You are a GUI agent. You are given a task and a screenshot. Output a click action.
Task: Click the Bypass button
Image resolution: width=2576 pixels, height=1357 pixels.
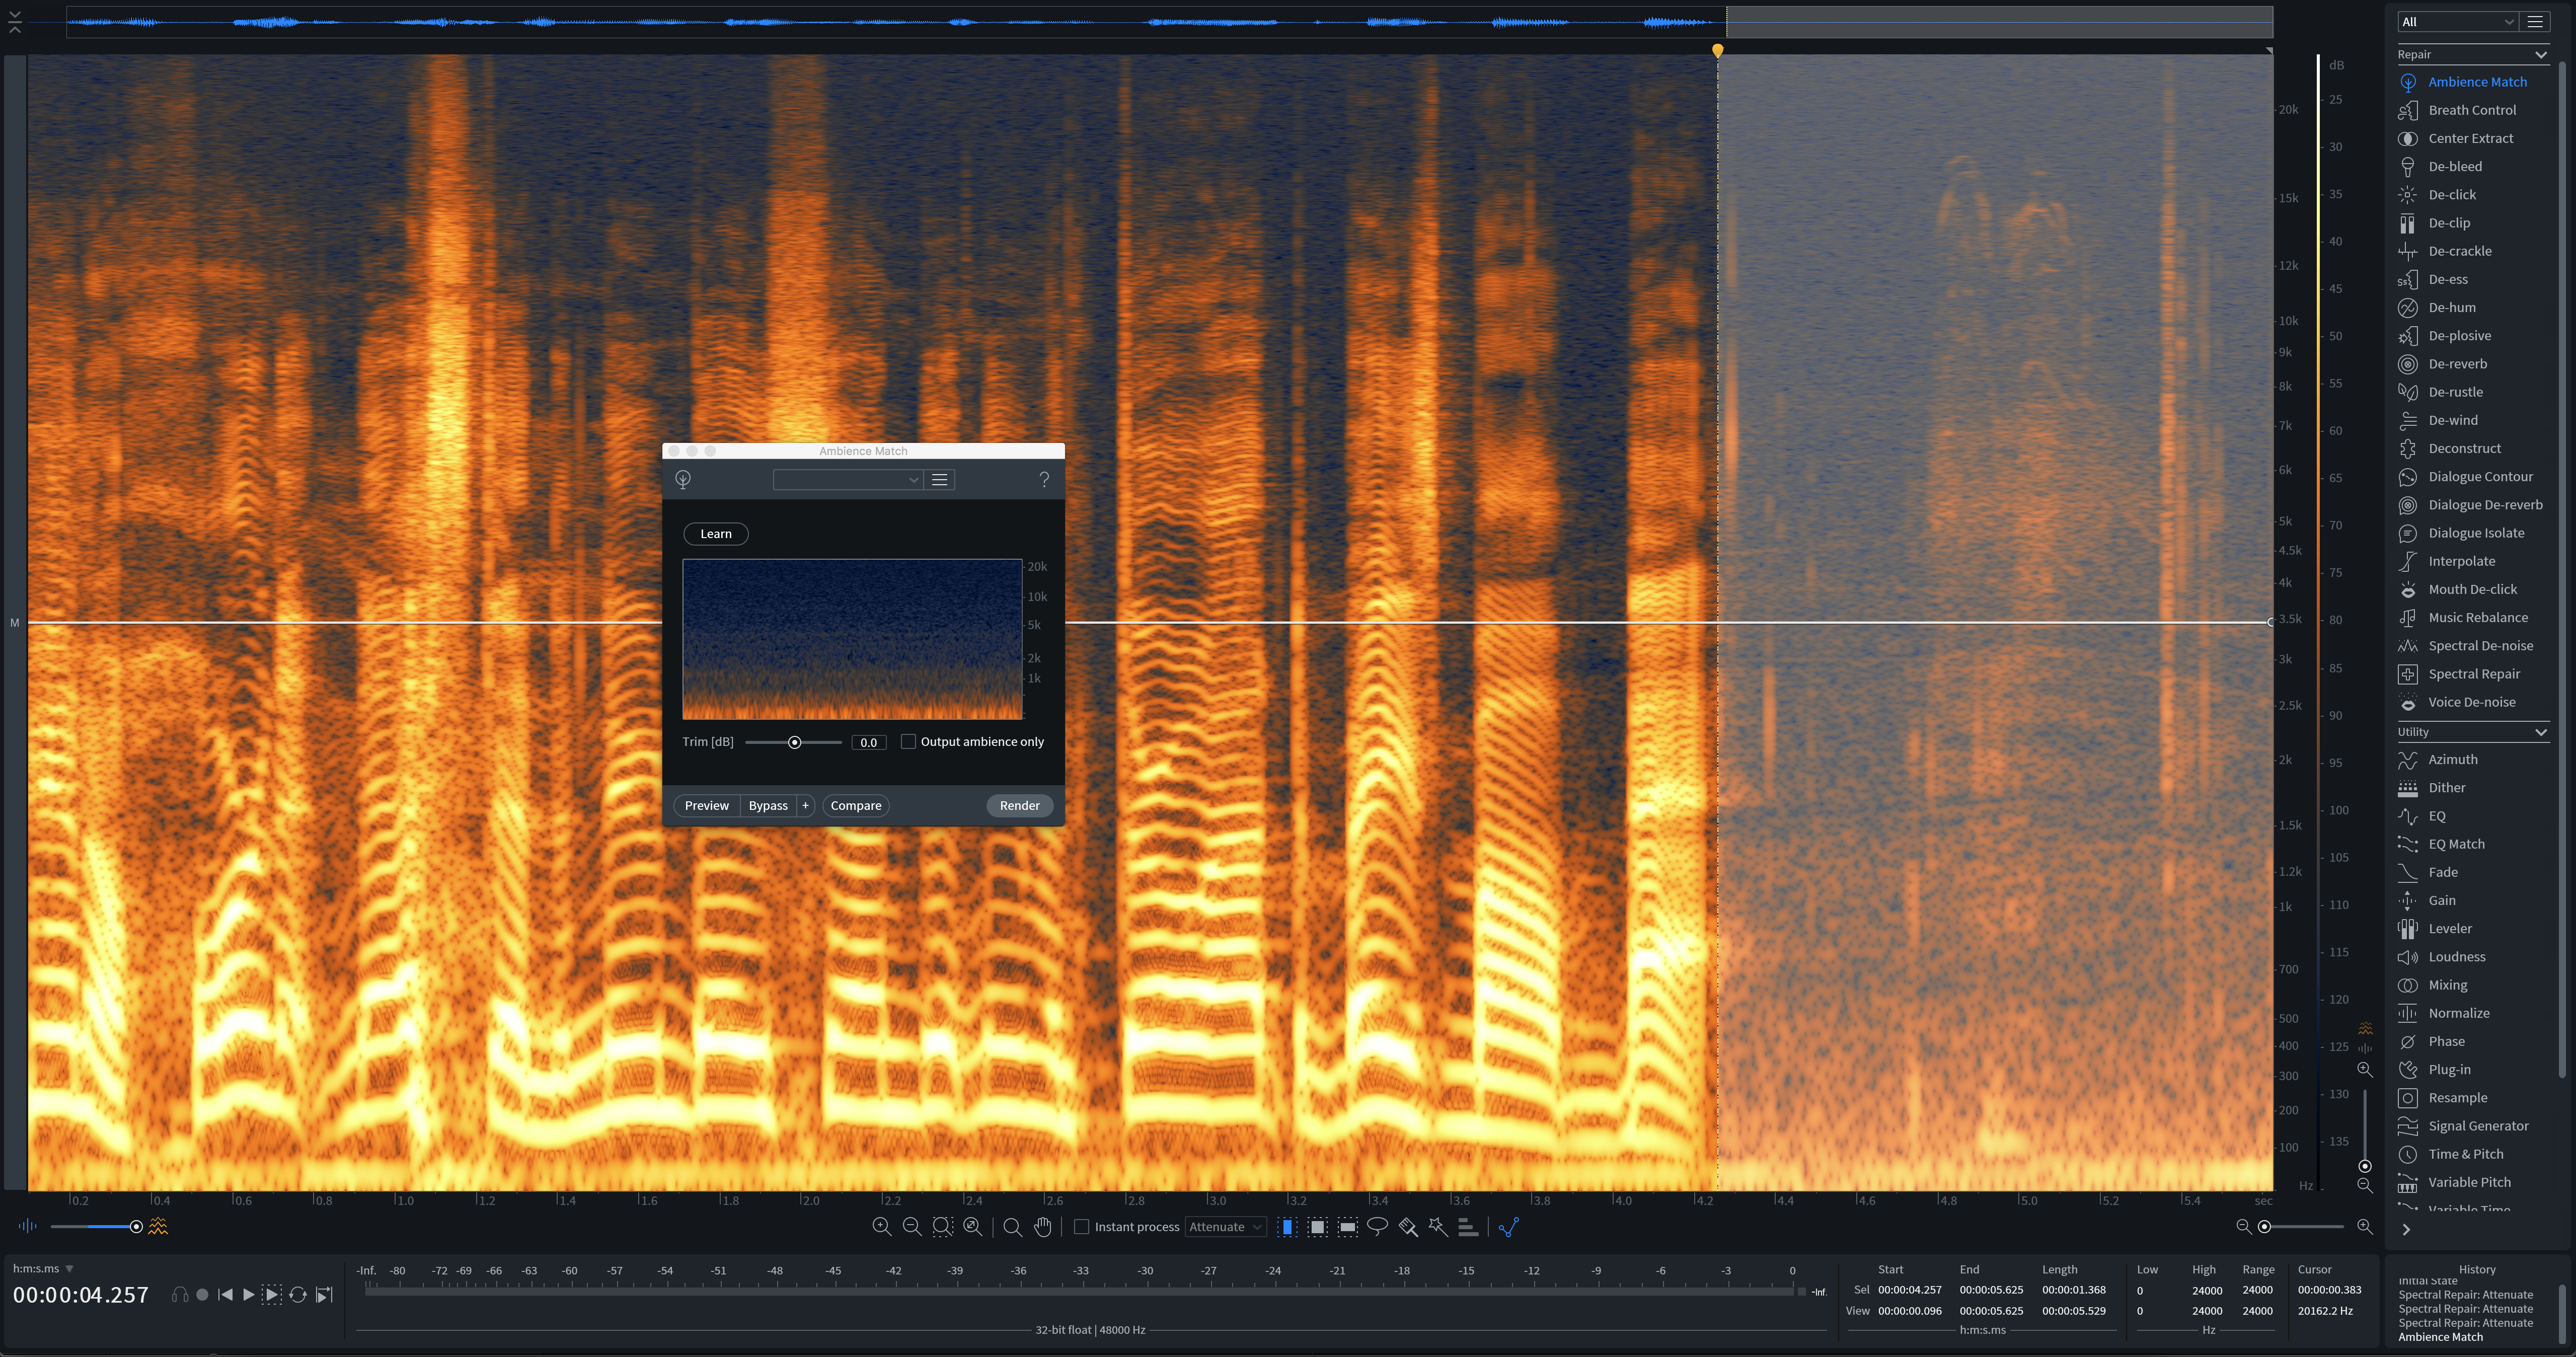(768, 806)
